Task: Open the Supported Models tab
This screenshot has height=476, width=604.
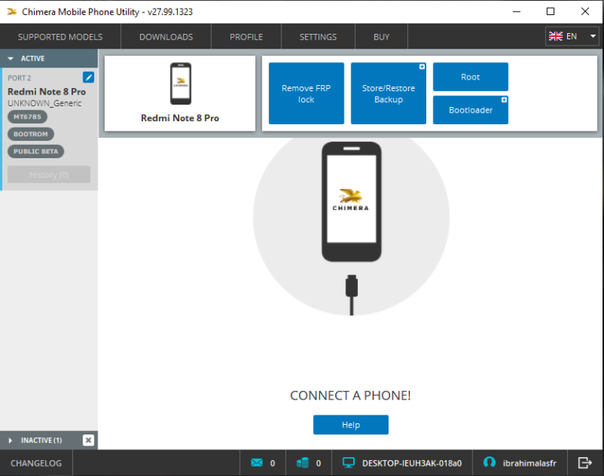Action: [60, 37]
